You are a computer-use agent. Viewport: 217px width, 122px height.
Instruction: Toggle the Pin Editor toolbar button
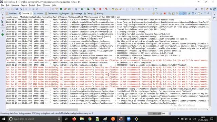(156, 9)
